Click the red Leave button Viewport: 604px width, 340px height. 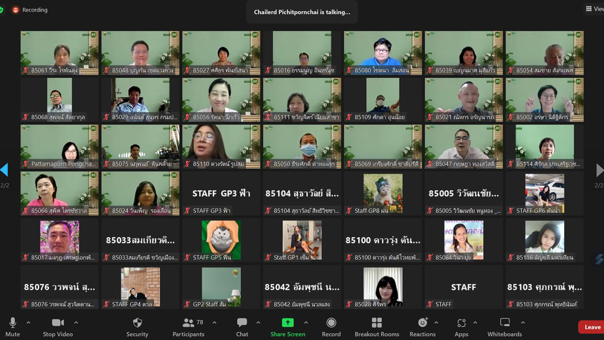[591, 327]
